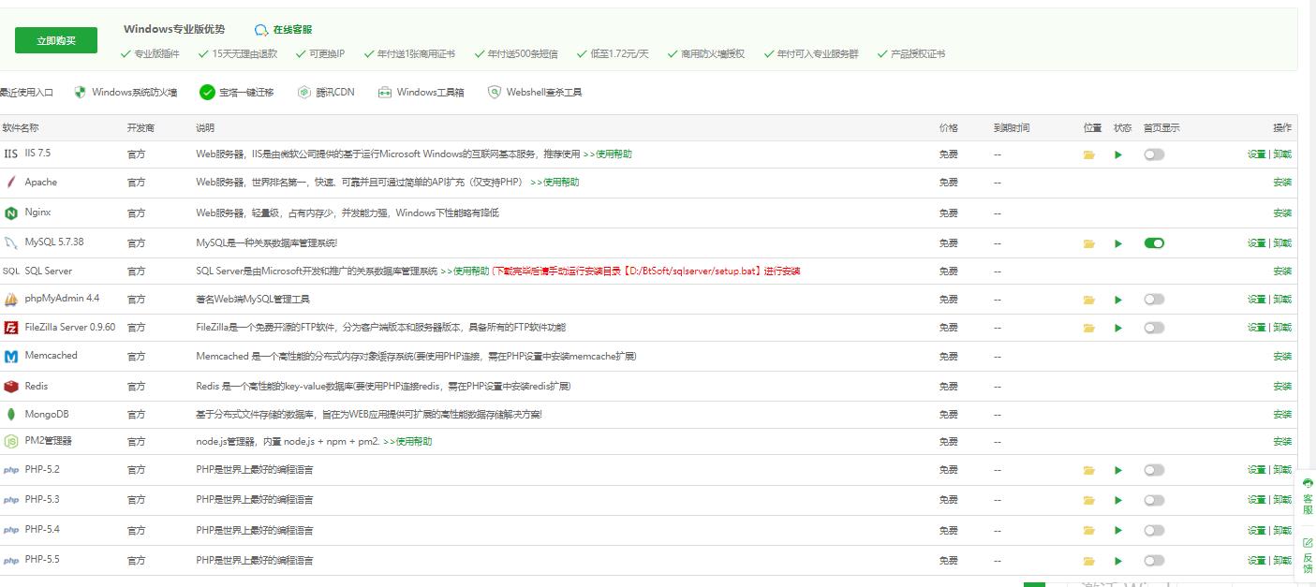The width and height of the screenshot is (1316, 587).
Task: Uninstall IIS 7.5
Action: click(x=1282, y=154)
